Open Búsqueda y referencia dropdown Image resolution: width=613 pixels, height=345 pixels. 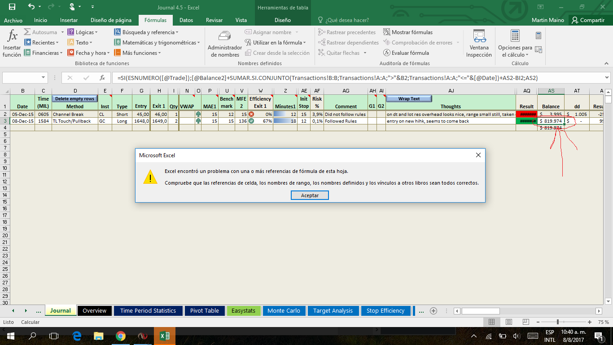click(146, 32)
